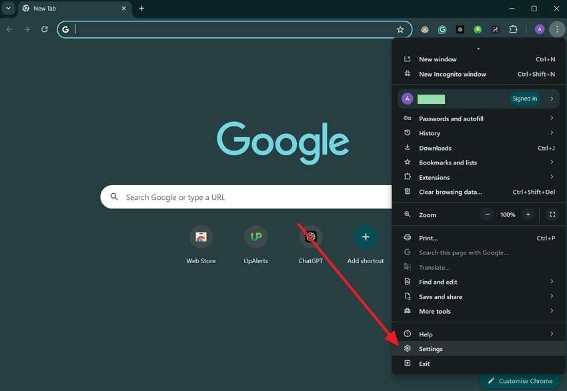Expand Bookmarks and lists submenu
The height and width of the screenshot is (391, 567).
point(479,163)
